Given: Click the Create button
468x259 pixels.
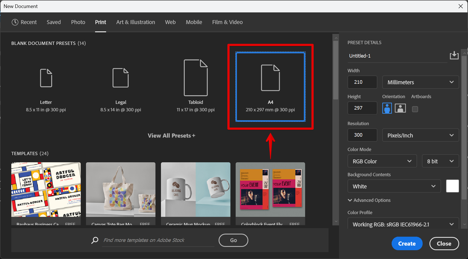Looking at the screenshot, I should click(x=407, y=244).
